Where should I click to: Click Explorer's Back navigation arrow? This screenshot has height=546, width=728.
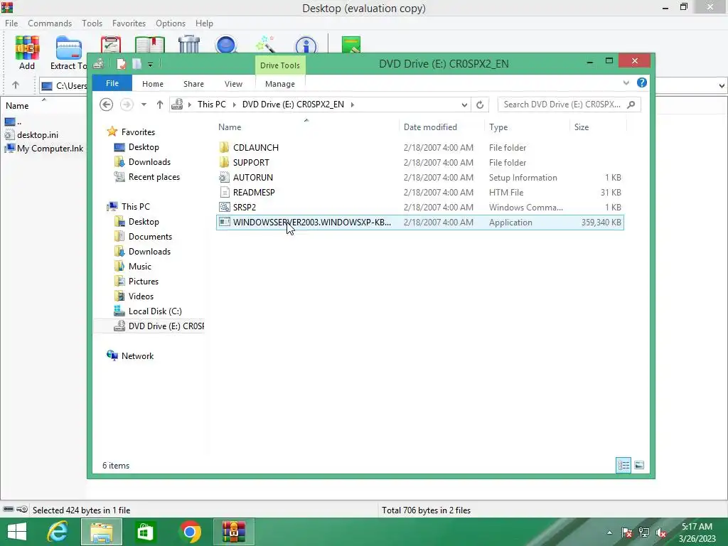click(x=107, y=105)
